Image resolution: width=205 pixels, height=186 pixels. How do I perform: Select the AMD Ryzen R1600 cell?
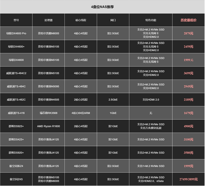[49, 126]
